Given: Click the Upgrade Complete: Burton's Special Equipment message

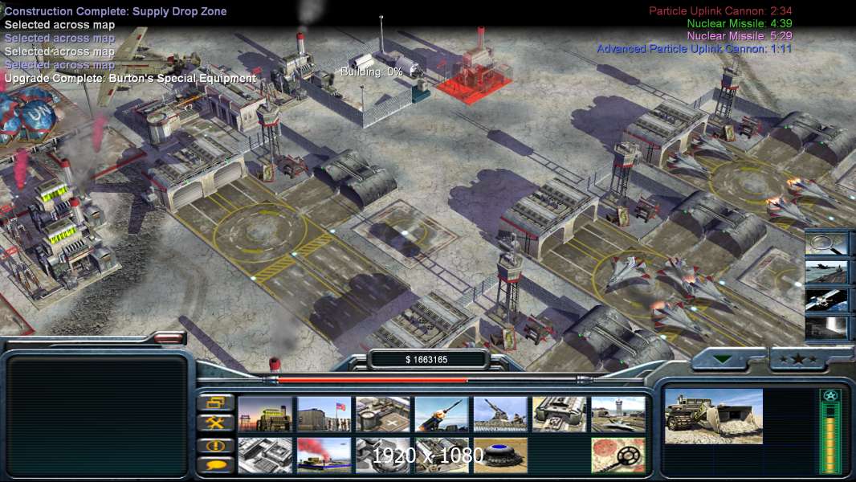Looking at the screenshot, I should 130,78.
